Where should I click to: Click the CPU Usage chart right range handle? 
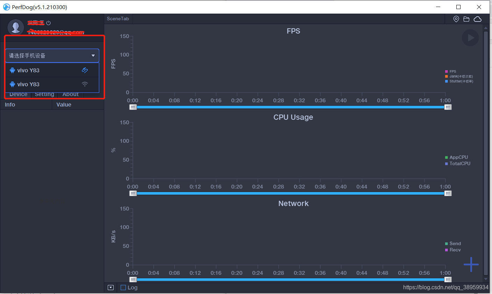click(x=448, y=193)
